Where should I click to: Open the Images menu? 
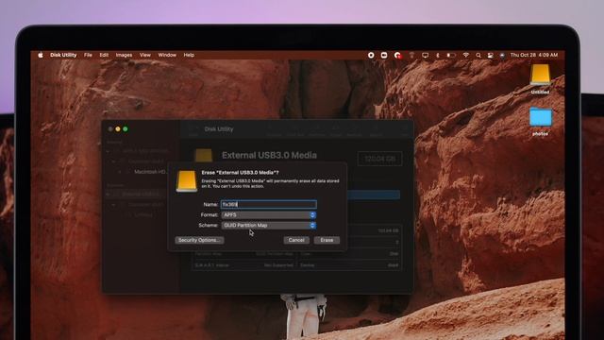click(x=124, y=55)
